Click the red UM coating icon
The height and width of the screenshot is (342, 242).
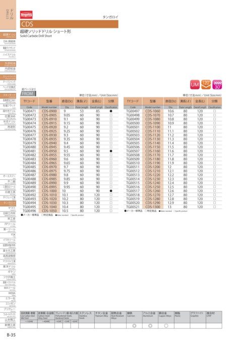195,85
